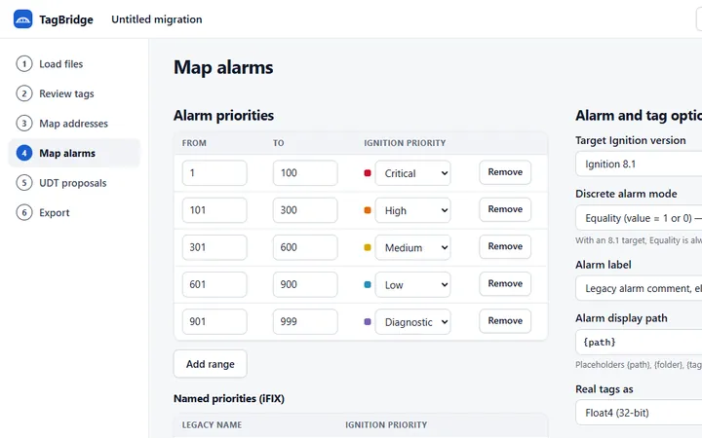Viewport: 702px width, 438px height.
Task: Open the Real tags as dropdown
Action: click(639, 413)
